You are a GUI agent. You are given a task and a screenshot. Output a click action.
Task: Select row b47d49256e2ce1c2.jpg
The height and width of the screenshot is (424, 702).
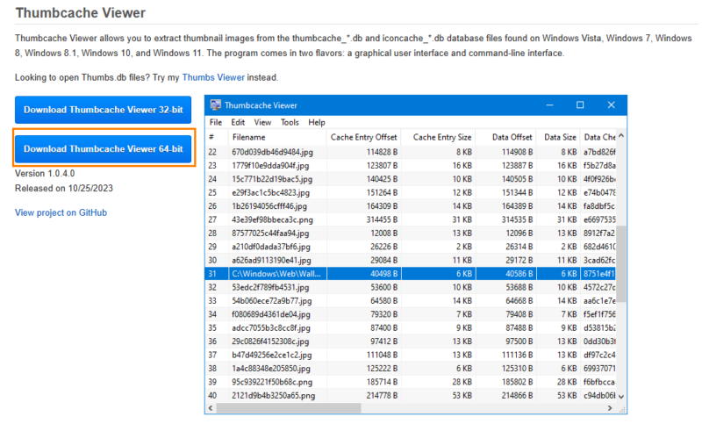(x=411, y=355)
